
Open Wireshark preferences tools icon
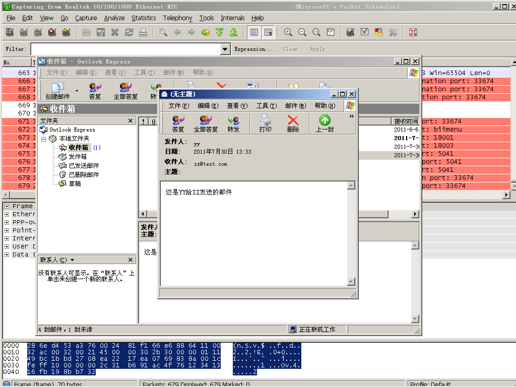tap(393, 32)
